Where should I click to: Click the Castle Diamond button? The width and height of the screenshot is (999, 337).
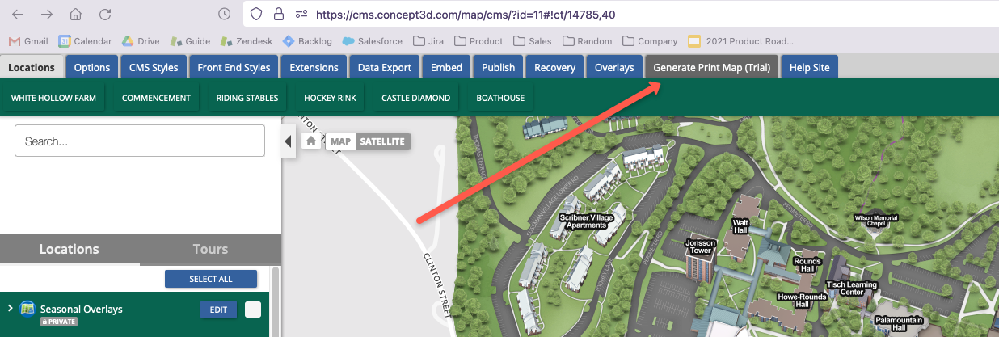pos(415,98)
